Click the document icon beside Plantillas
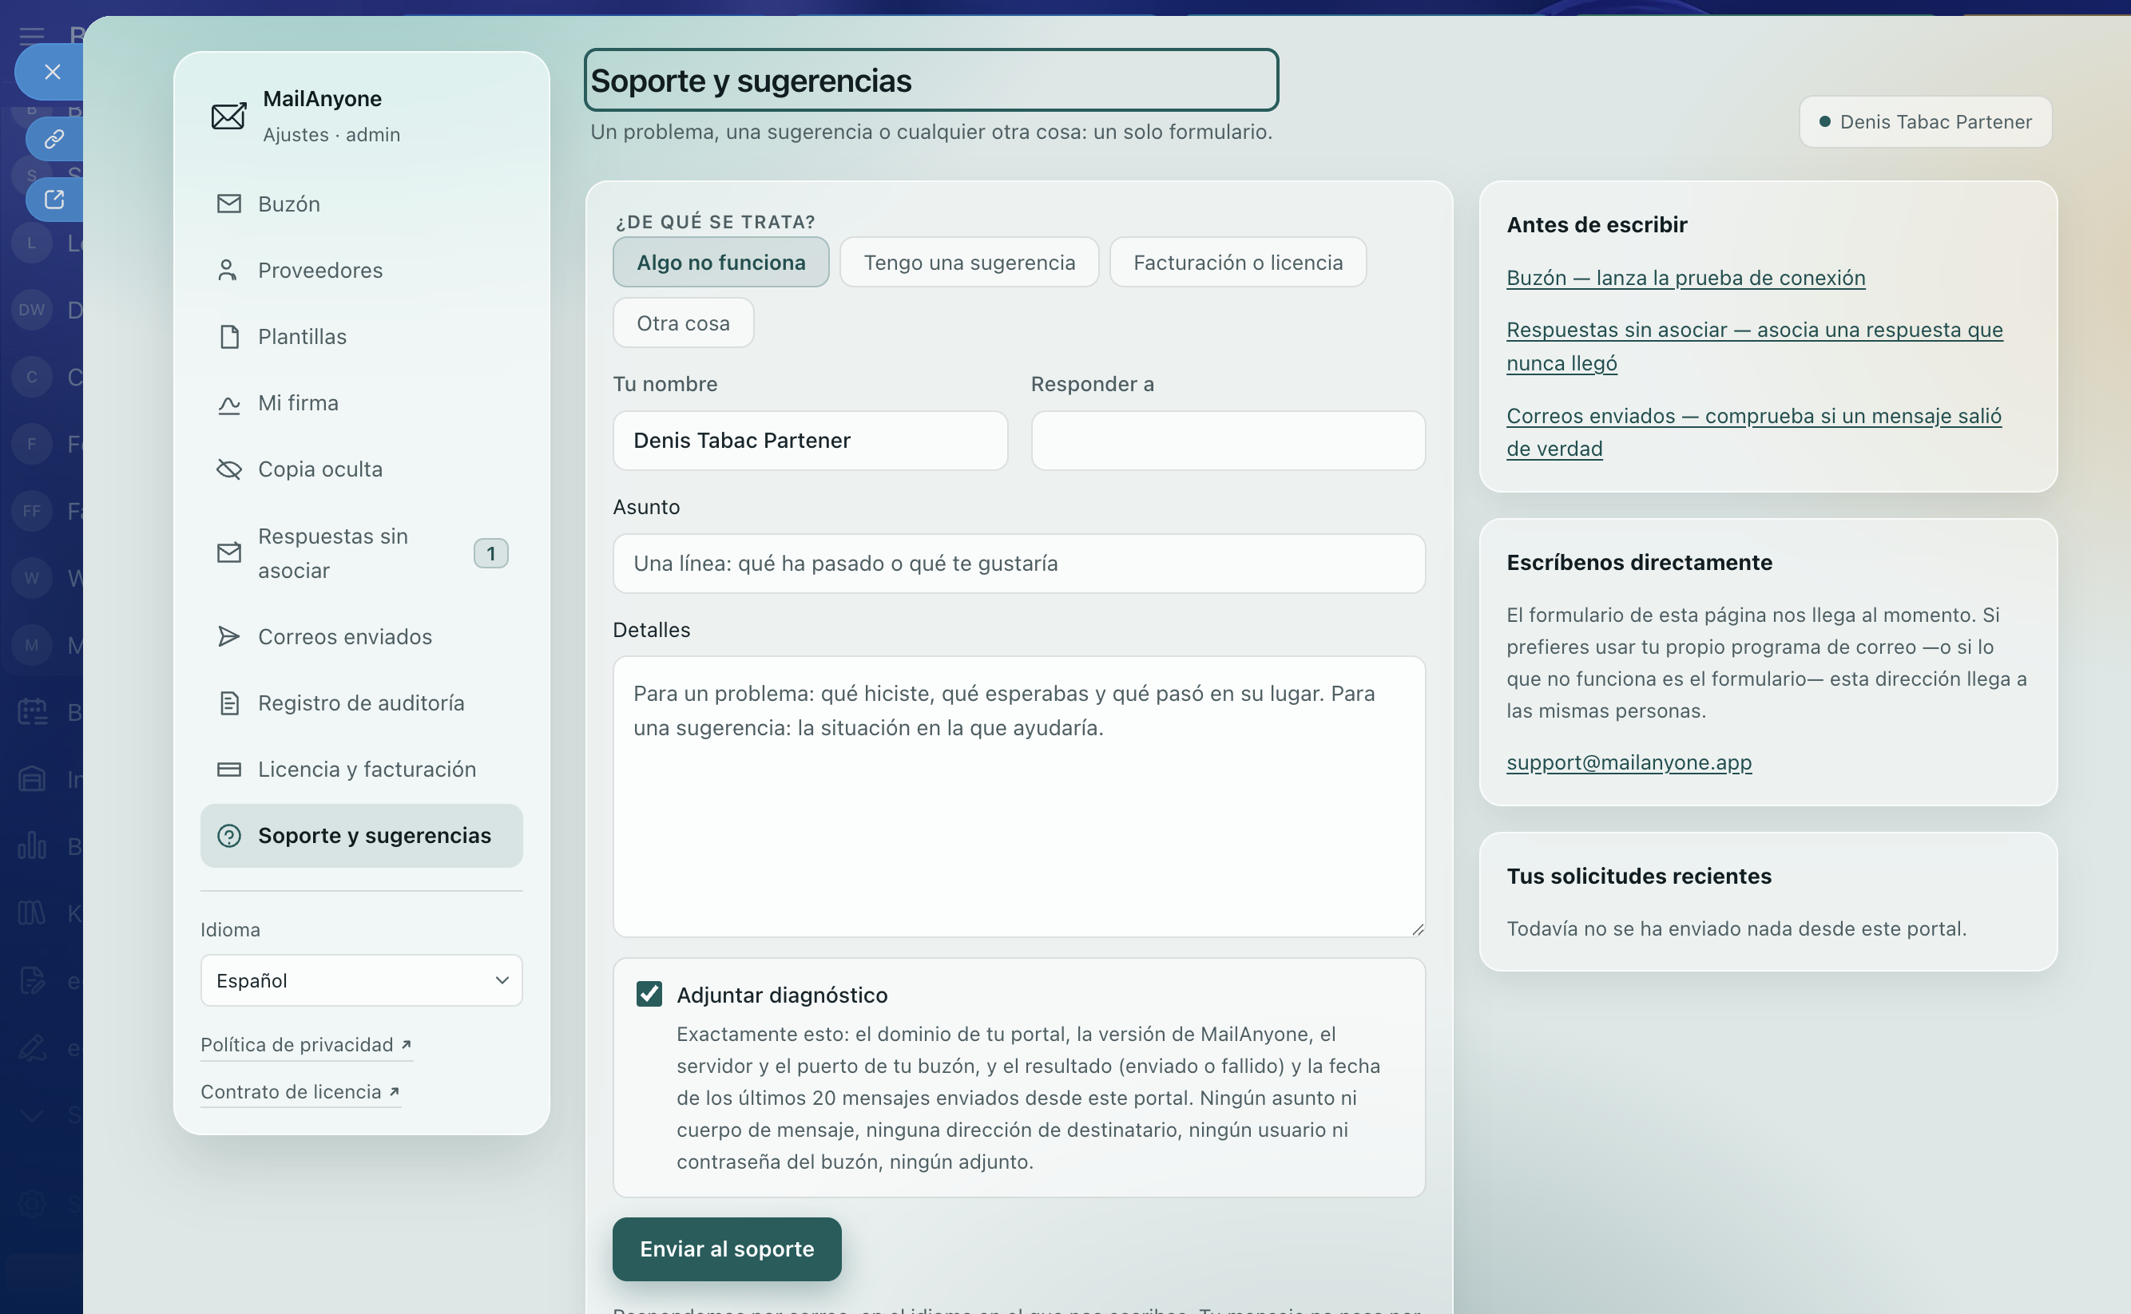 click(229, 336)
